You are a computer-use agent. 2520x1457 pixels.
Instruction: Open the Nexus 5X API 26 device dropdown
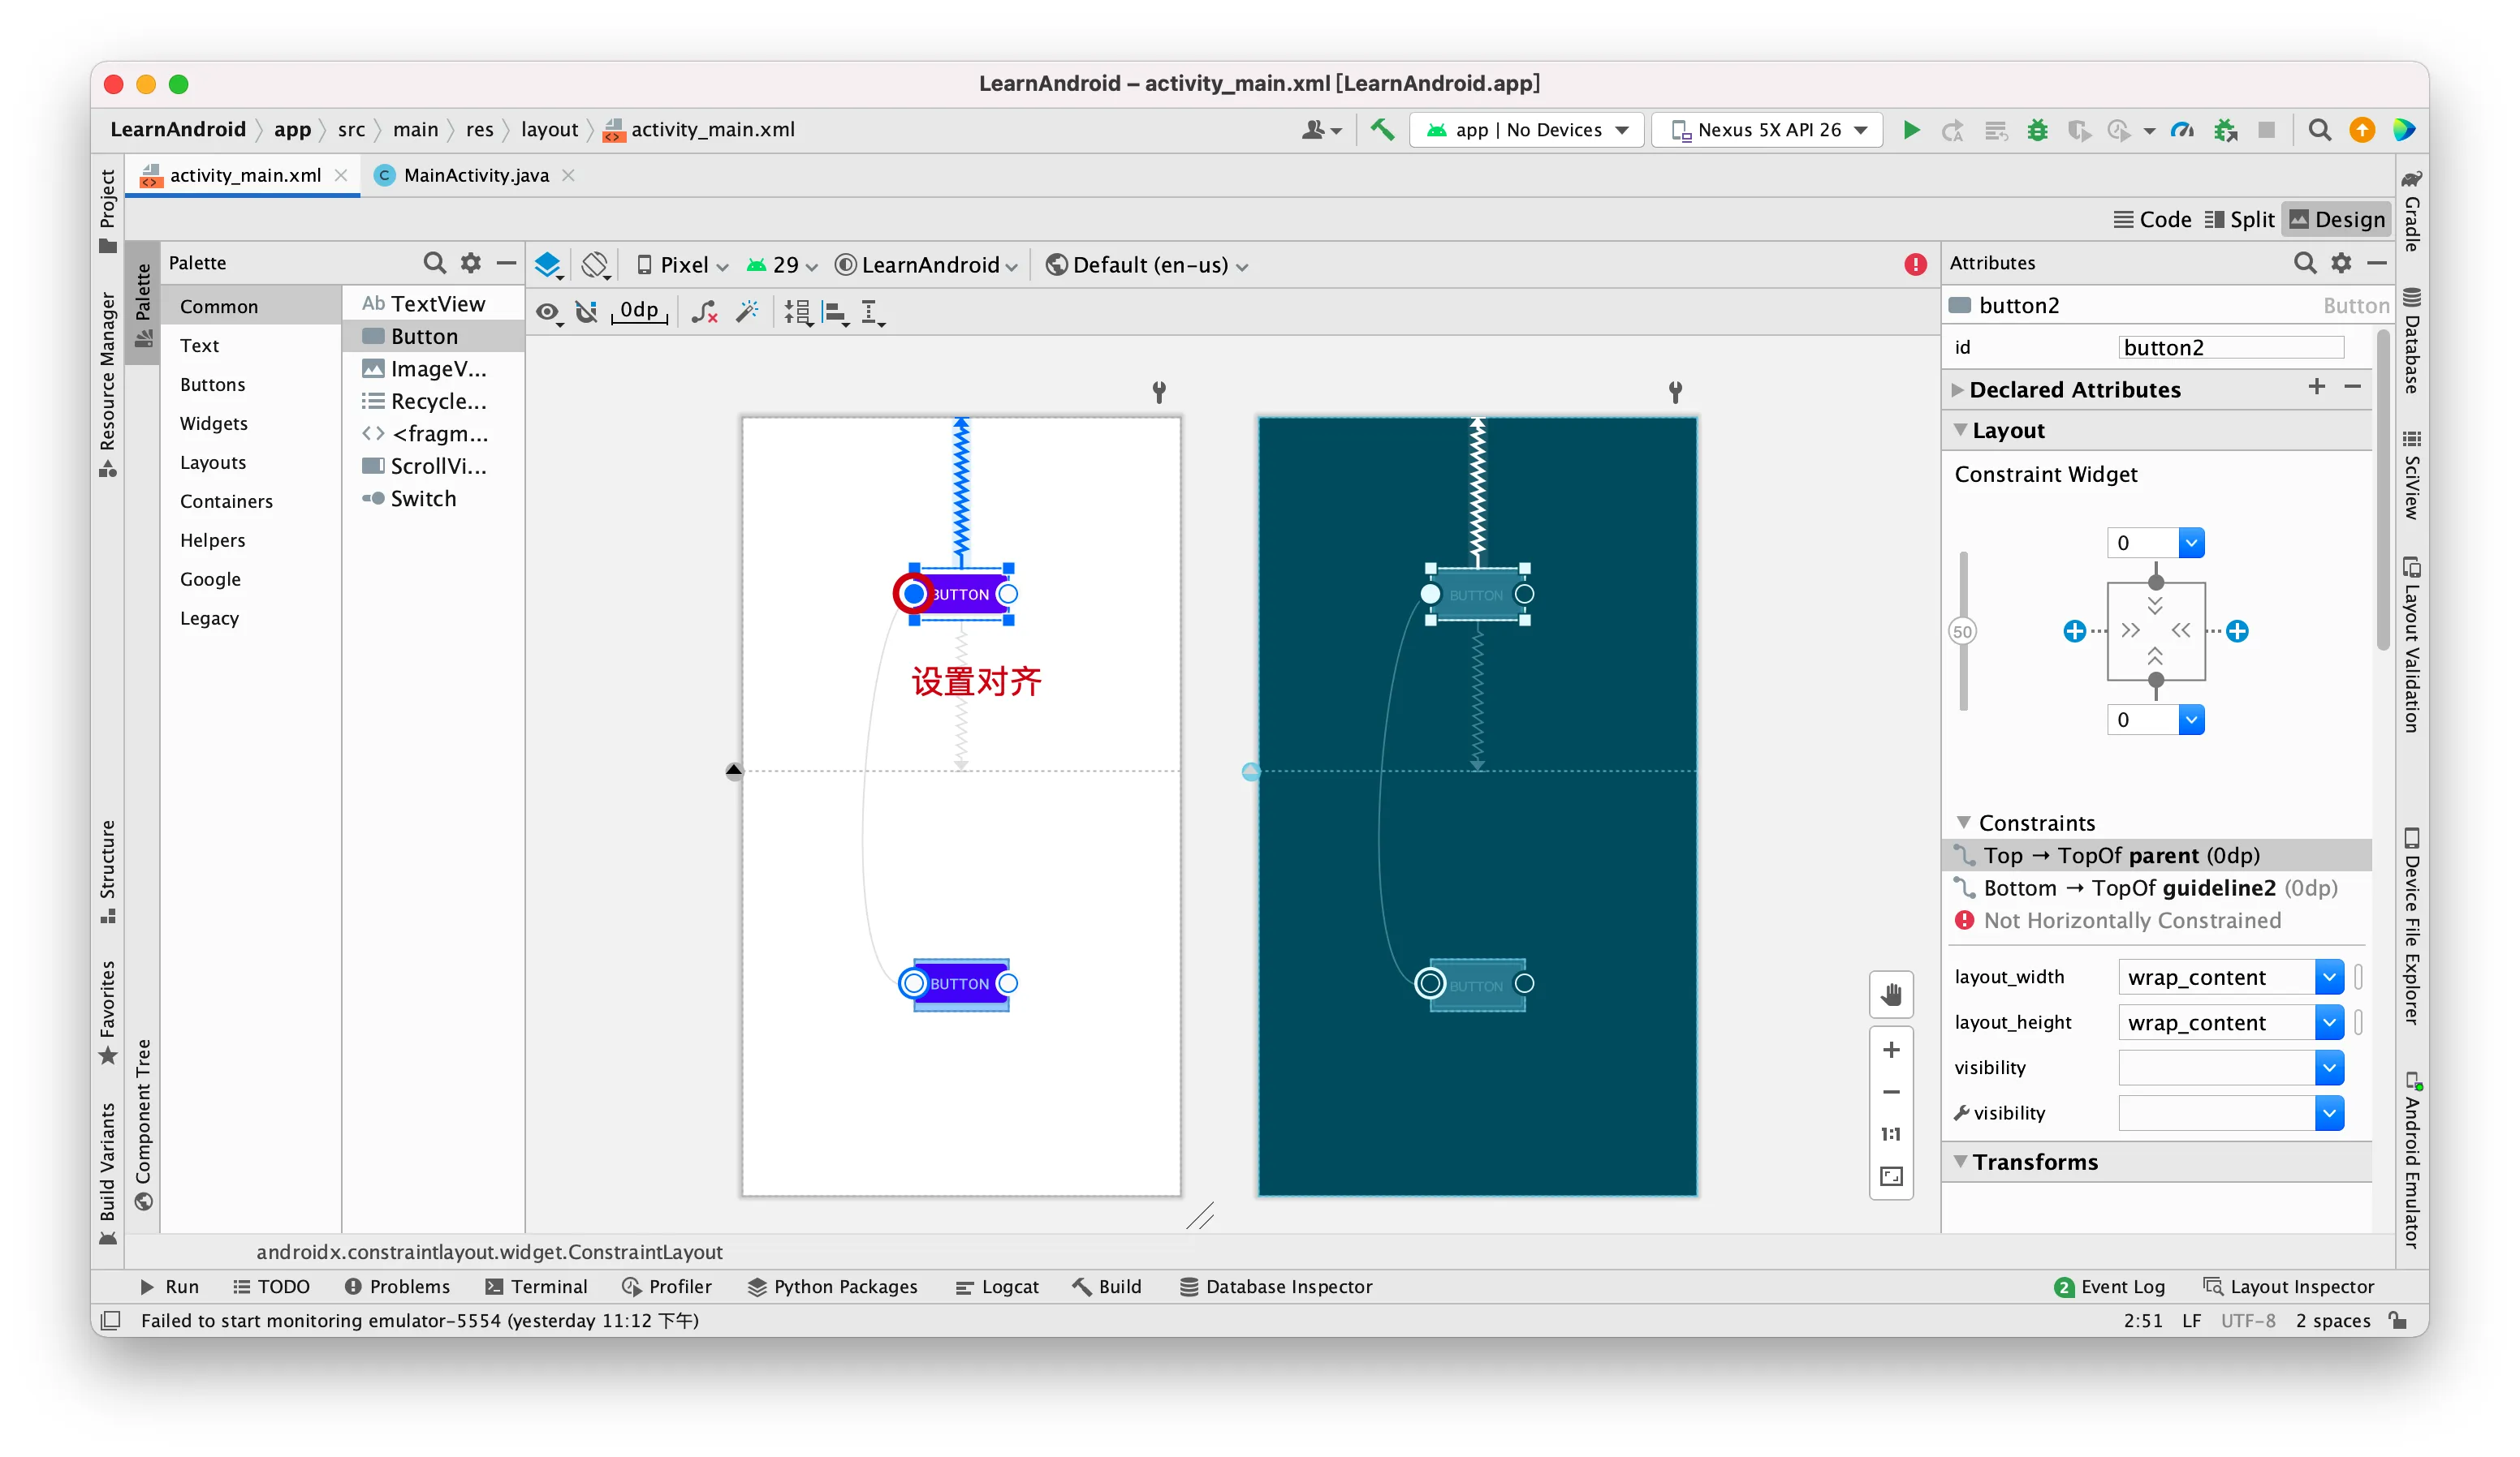pos(1768,130)
